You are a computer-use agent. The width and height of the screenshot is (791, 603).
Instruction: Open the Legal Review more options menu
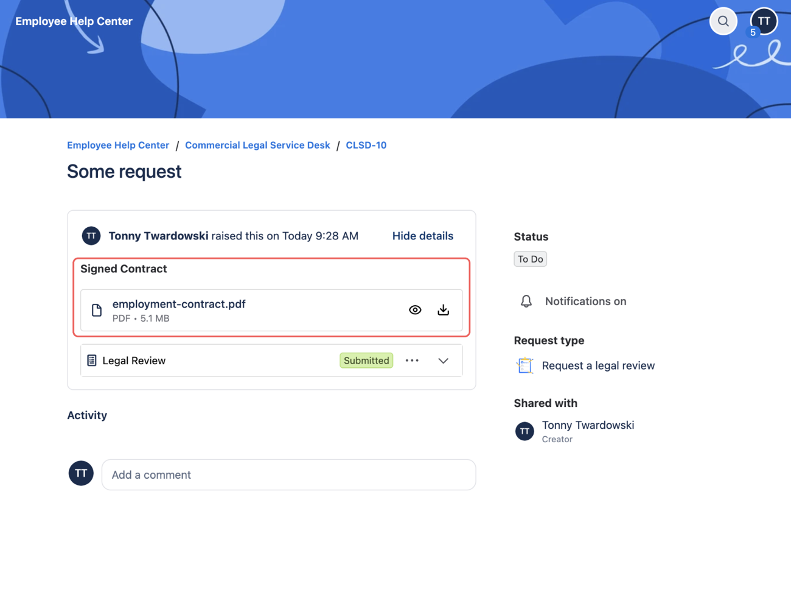coord(412,361)
